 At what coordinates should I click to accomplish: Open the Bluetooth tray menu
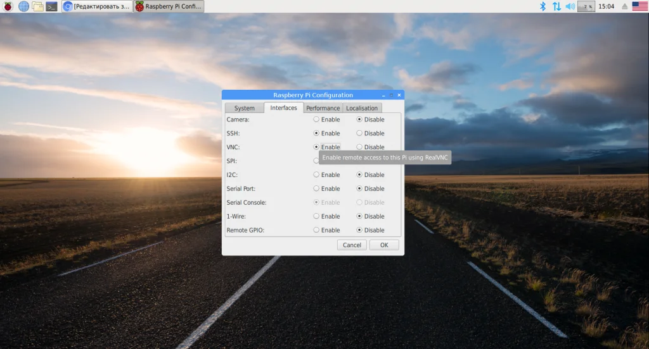pos(543,6)
